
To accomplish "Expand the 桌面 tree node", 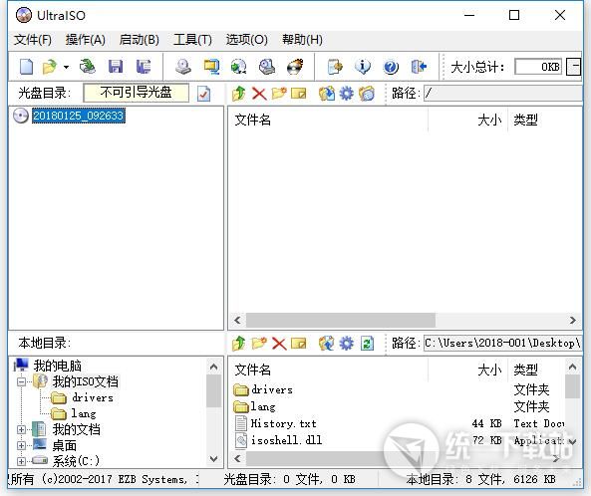I will point(22,445).
